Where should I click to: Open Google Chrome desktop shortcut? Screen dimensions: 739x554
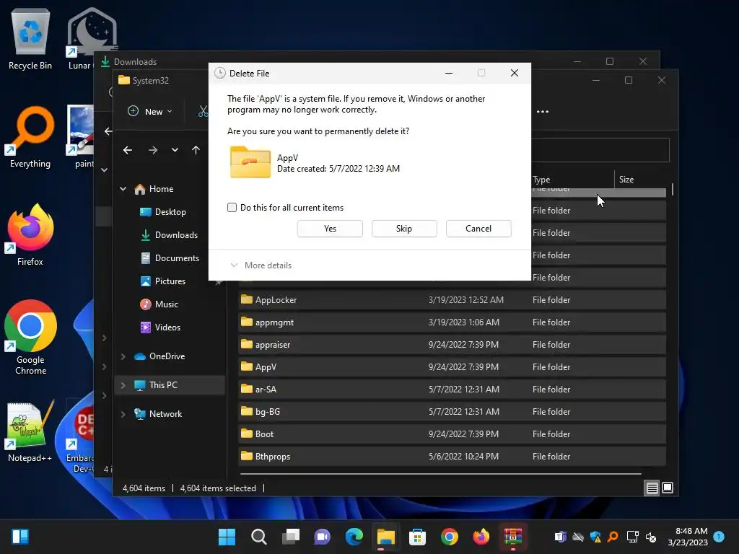30,338
